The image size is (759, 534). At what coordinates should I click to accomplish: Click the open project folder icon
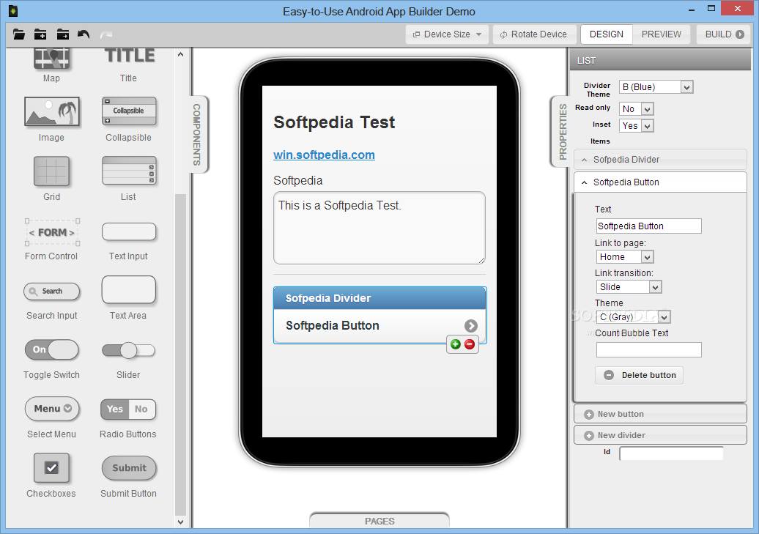coord(19,34)
